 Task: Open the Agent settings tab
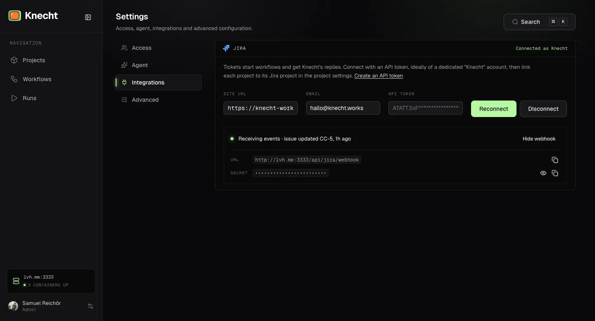[x=159, y=65]
